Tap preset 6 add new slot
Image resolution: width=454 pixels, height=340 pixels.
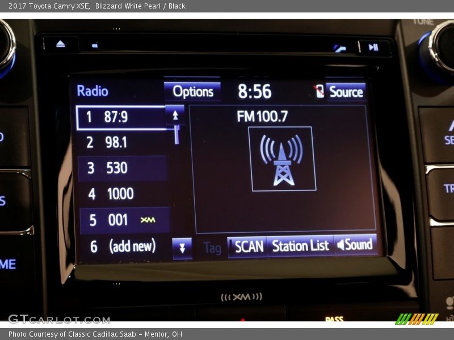click(x=125, y=246)
